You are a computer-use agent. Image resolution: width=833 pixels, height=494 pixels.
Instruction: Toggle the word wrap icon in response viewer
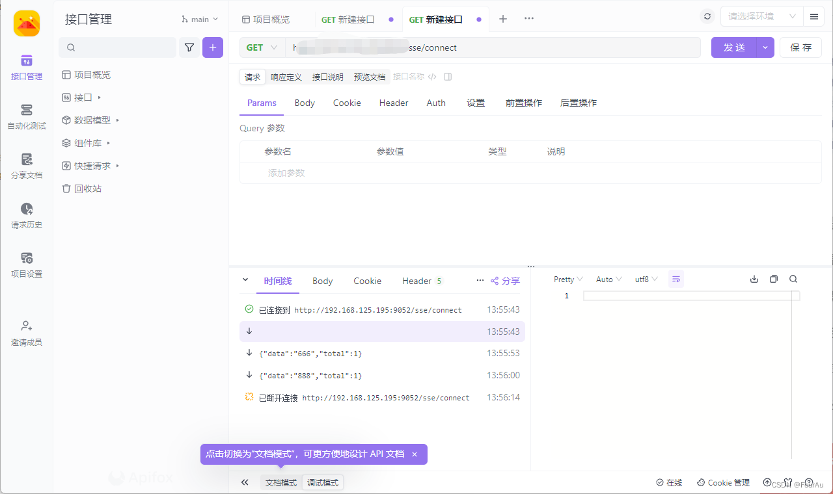pyautogui.click(x=676, y=279)
